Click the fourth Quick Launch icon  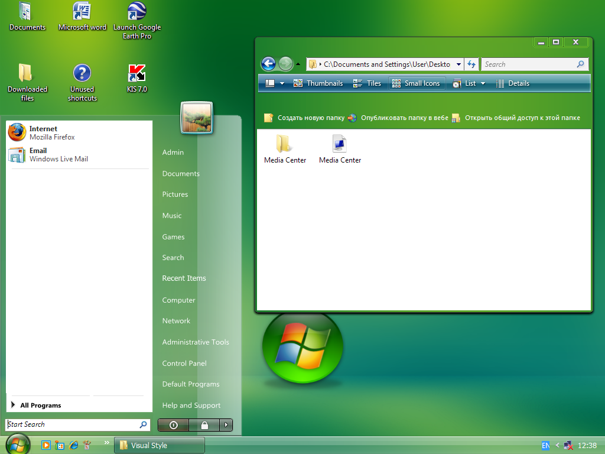(x=87, y=445)
